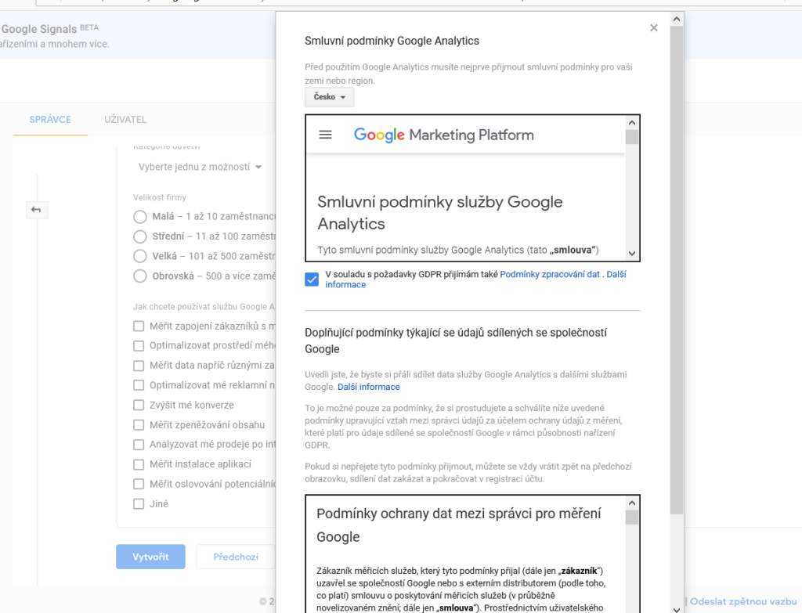
Task: Switch to UŽIVATEL tab
Action: pyautogui.click(x=125, y=120)
